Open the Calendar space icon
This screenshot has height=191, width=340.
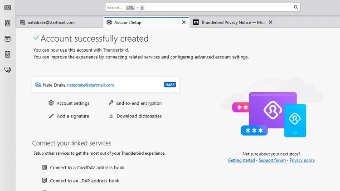coord(8,39)
